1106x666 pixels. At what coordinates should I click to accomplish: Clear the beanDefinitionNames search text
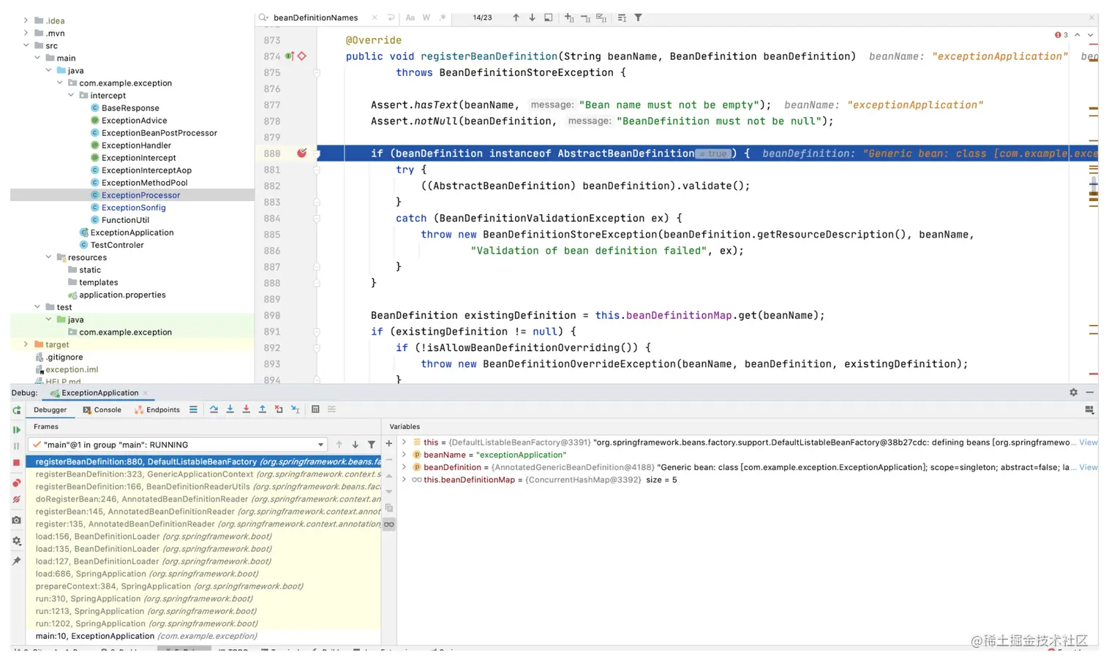click(375, 18)
